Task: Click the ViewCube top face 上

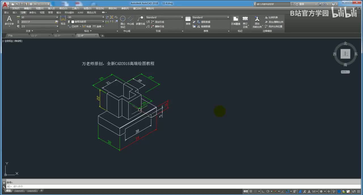Action: (345, 54)
